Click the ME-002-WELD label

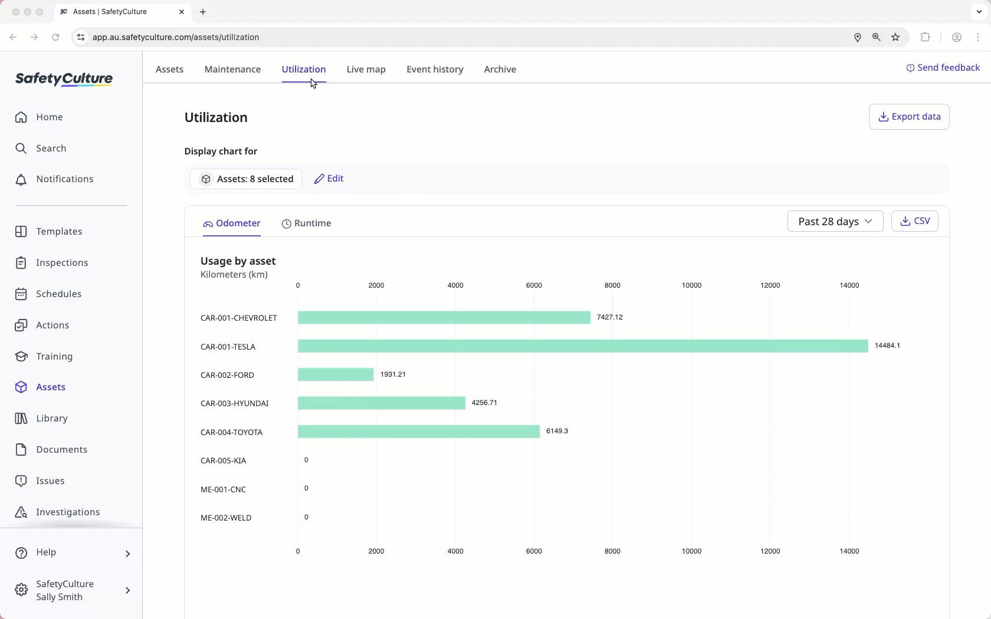point(226,518)
